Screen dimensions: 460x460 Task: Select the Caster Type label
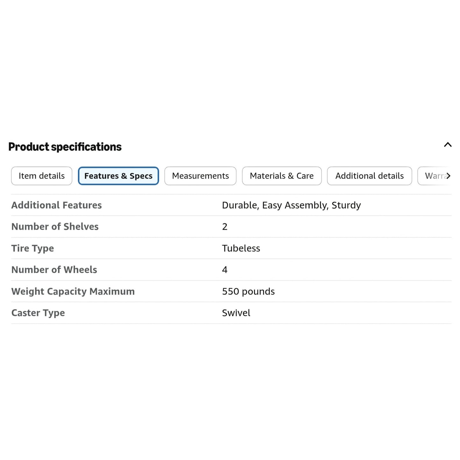(x=38, y=313)
